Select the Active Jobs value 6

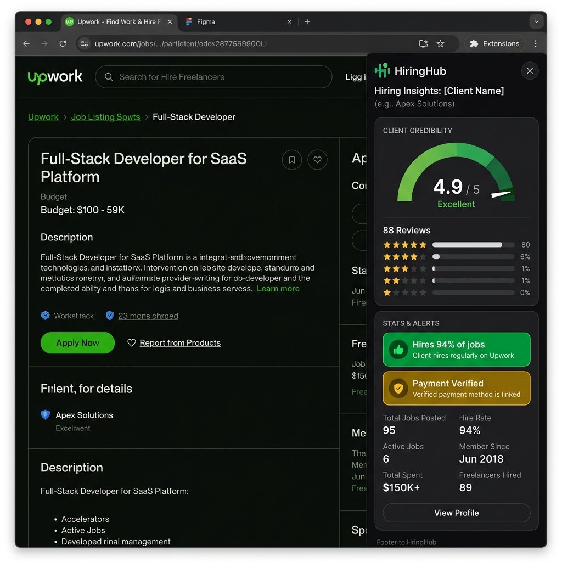point(386,459)
